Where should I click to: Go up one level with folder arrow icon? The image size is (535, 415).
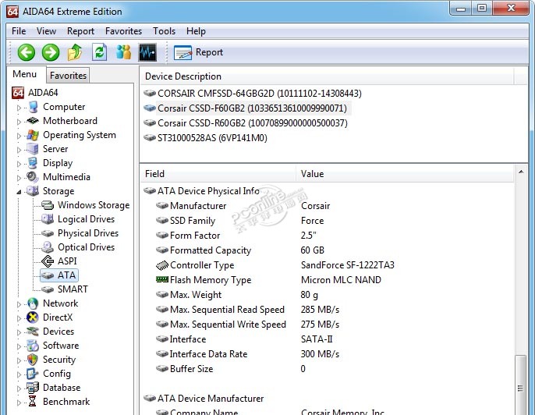pyautogui.click(x=75, y=52)
